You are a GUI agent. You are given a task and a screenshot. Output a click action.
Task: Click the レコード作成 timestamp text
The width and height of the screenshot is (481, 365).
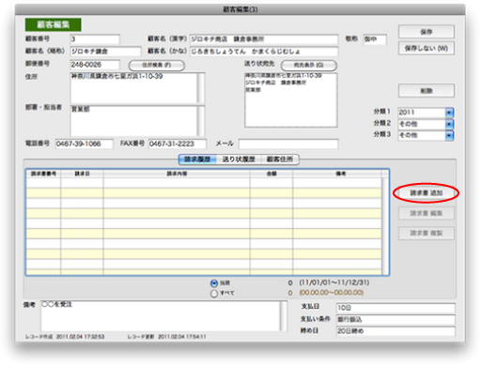65,337
